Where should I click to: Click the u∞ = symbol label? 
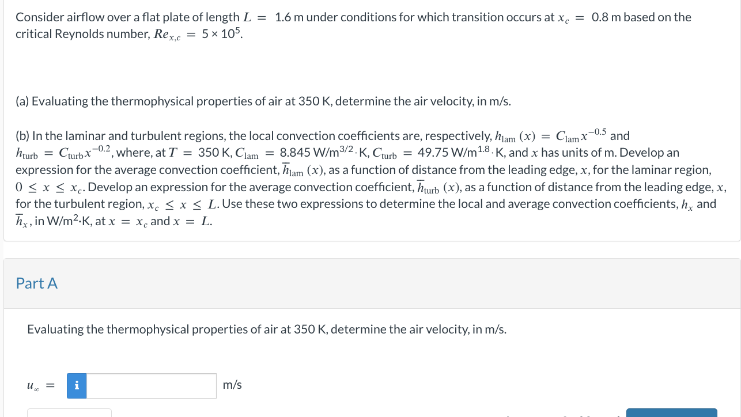click(x=38, y=385)
